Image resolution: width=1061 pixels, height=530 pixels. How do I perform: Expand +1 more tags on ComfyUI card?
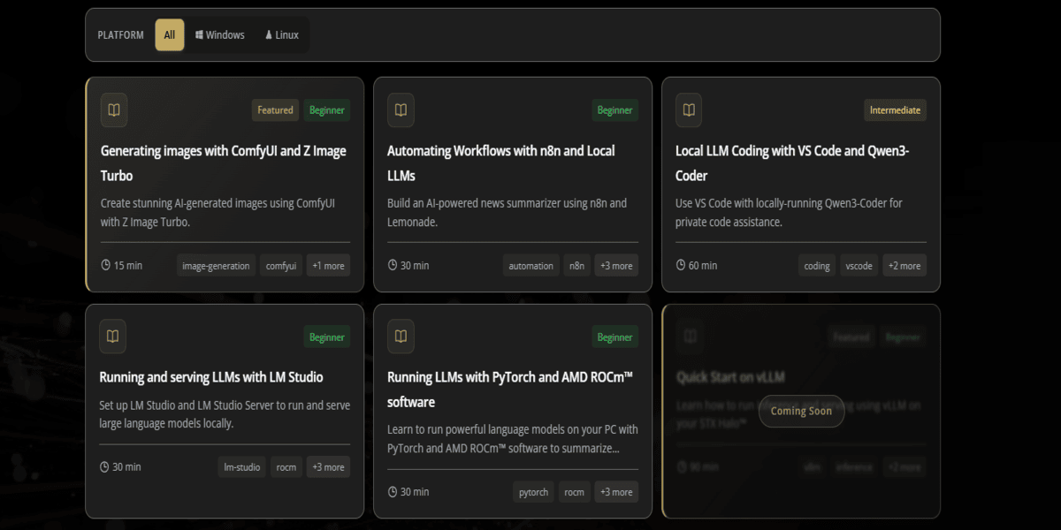328,265
